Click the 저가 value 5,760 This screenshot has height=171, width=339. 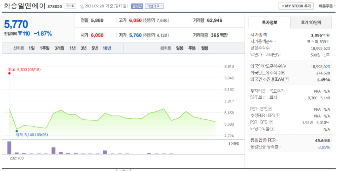pyautogui.click(x=135, y=35)
